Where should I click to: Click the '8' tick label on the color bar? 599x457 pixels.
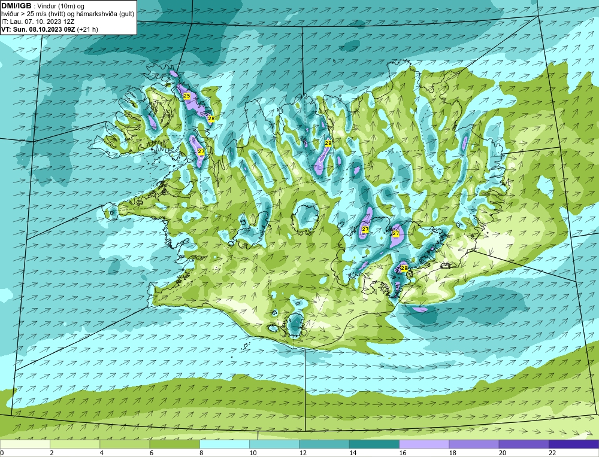pos(202,453)
